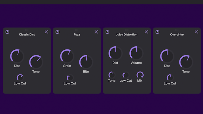
Task: Click the Low Cut knob in Classic Dist
Action: [20, 78]
